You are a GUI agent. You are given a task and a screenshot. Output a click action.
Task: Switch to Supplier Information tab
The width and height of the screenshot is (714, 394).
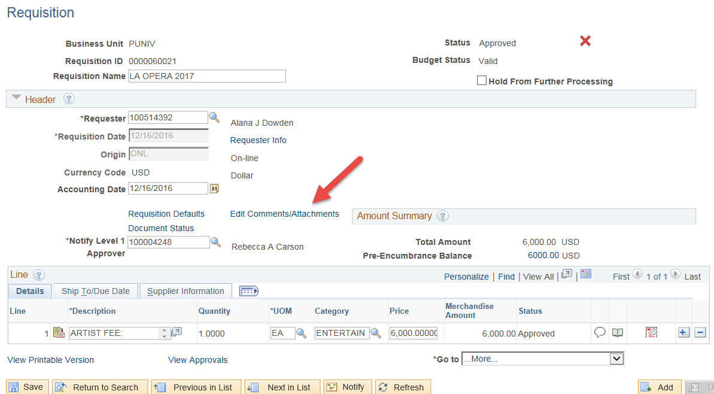(186, 291)
